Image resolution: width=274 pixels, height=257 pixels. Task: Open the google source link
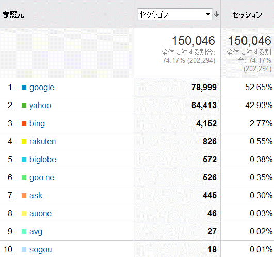(x=42, y=88)
